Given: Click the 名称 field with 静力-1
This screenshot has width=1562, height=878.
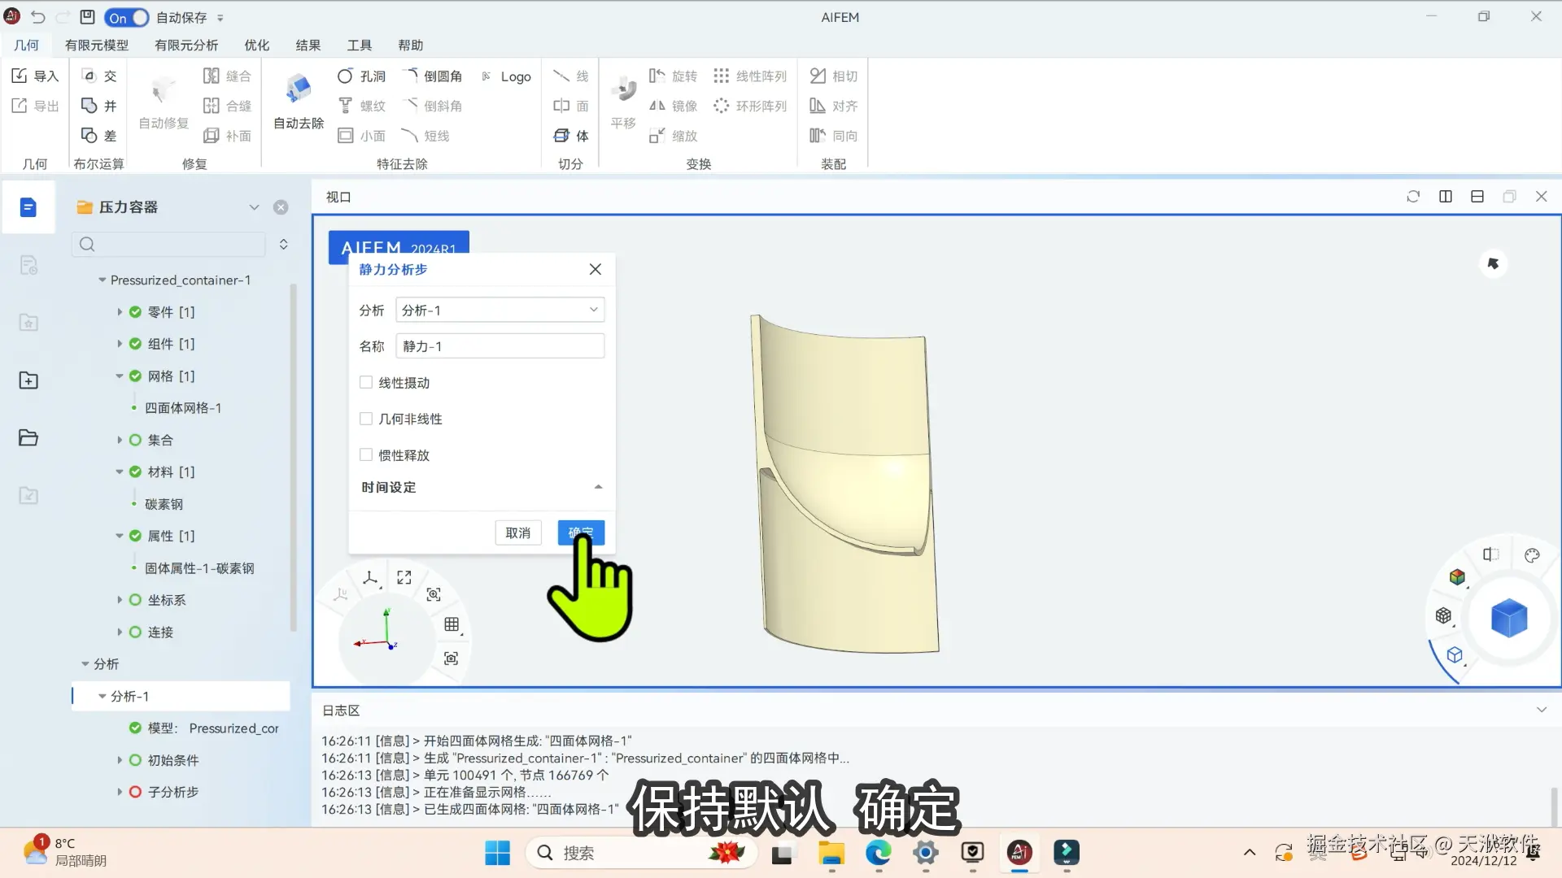Looking at the screenshot, I should tap(500, 346).
